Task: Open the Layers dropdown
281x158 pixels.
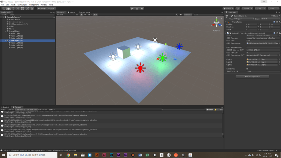Action: click(260, 8)
